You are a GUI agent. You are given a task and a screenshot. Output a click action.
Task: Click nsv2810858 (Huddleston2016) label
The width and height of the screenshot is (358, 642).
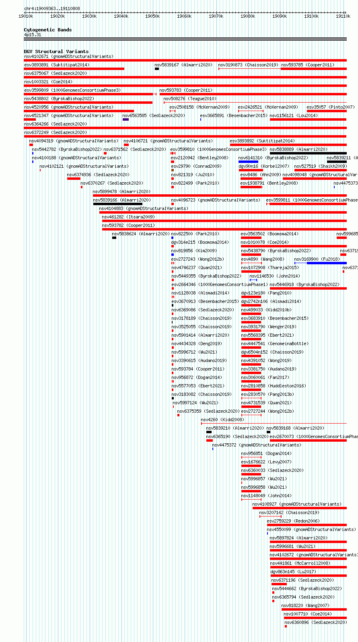coord(273,386)
